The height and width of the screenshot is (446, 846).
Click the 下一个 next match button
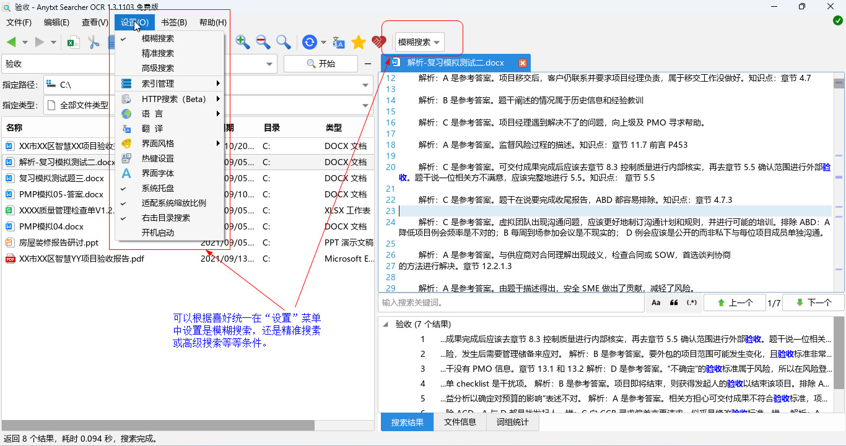pos(813,302)
